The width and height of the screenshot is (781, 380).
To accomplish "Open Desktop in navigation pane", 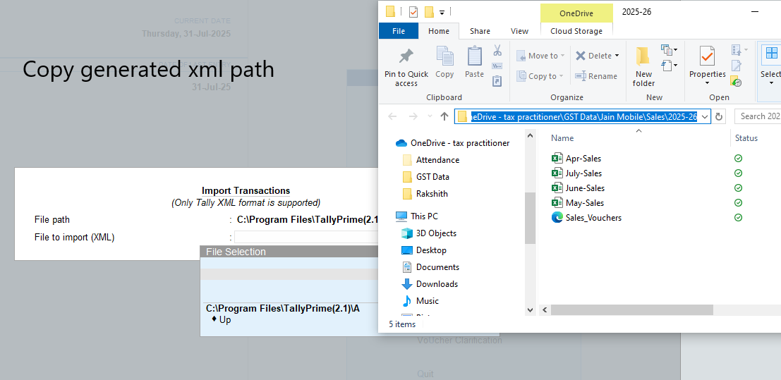I will [424, 250].
